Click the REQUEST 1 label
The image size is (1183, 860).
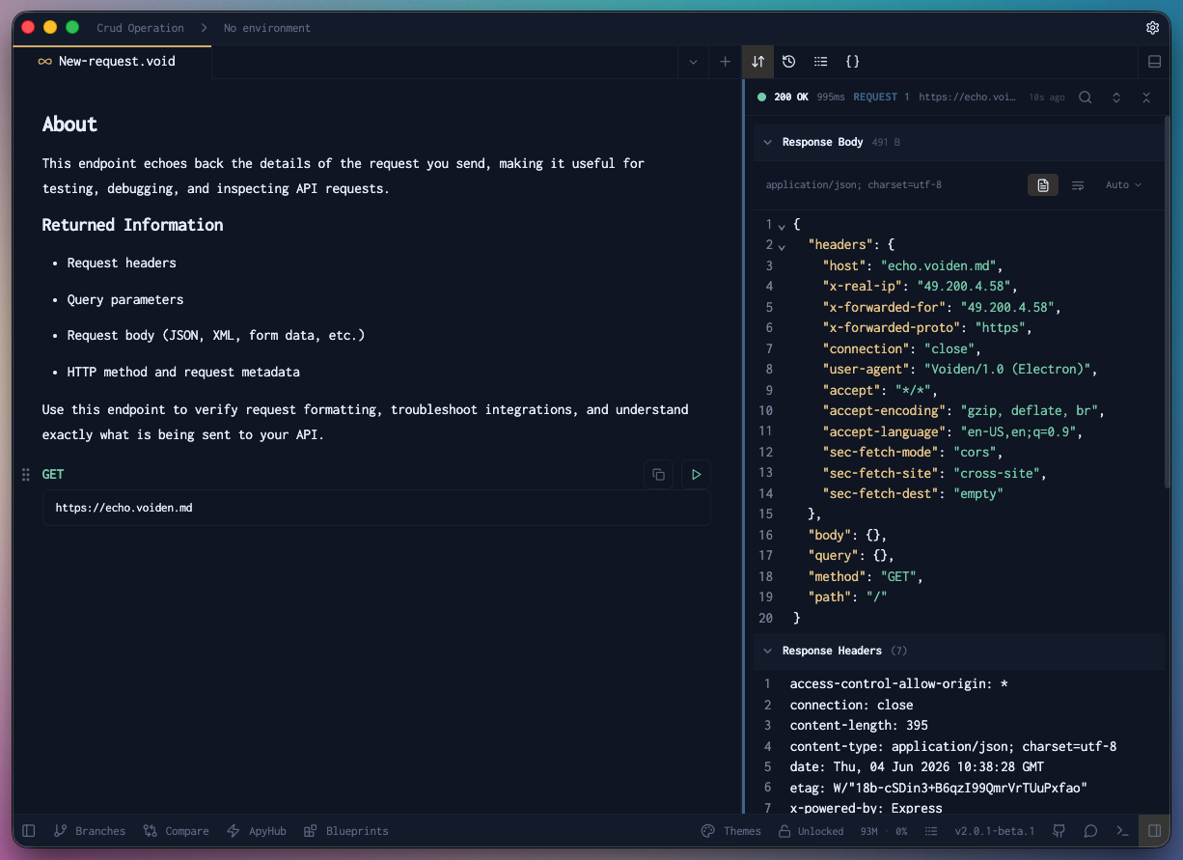tap(881, 97)
